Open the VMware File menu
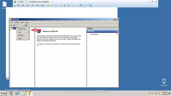Image resolution: width=171 pixels, height=96 pixels. [19, 5]
